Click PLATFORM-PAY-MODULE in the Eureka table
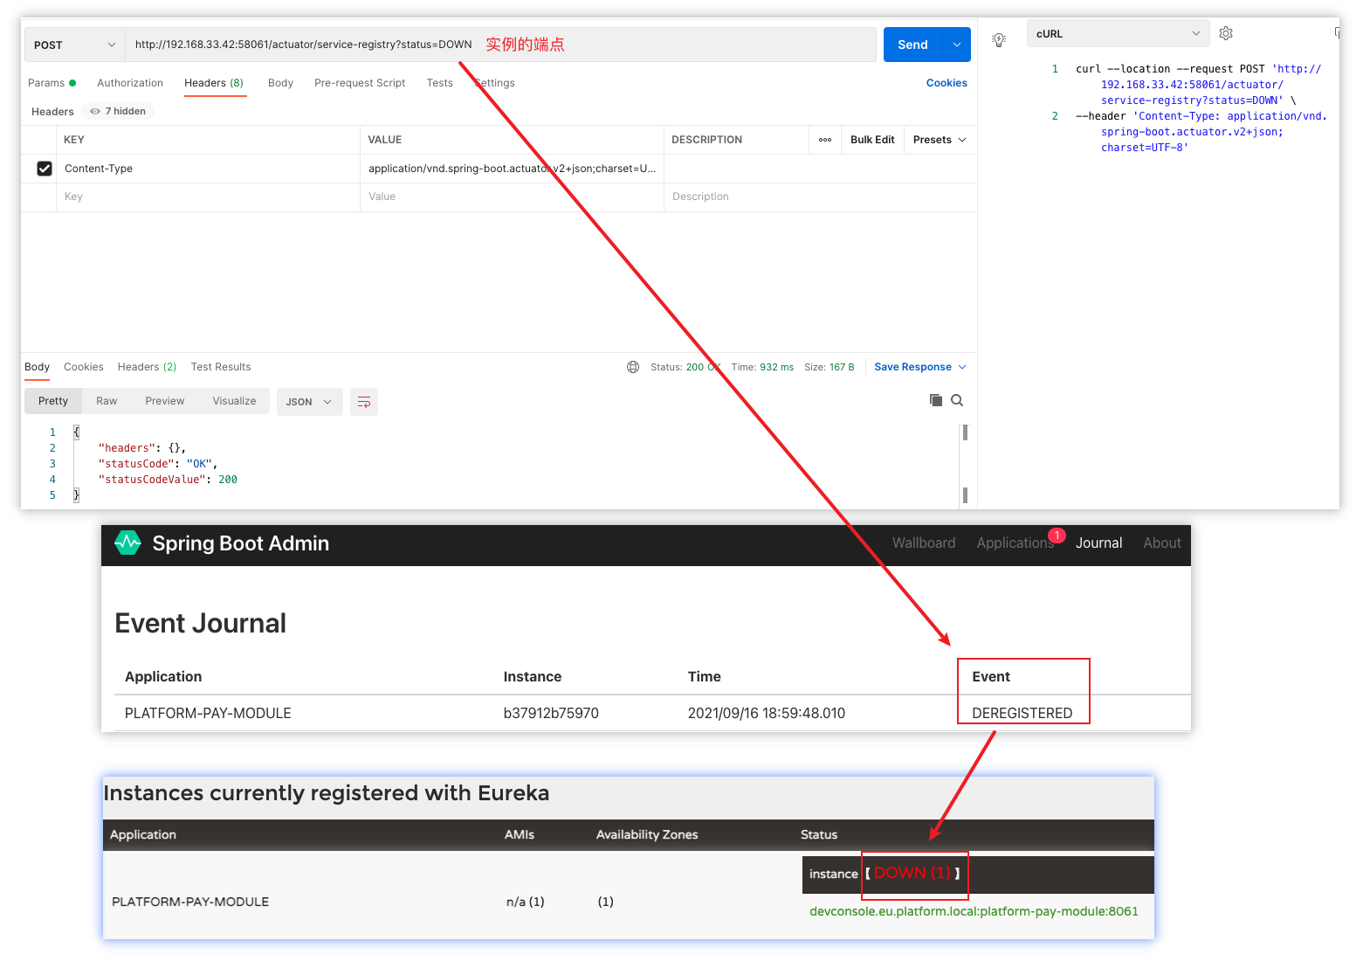Screen dimensions: 1363x968 (x=190, y=902)
